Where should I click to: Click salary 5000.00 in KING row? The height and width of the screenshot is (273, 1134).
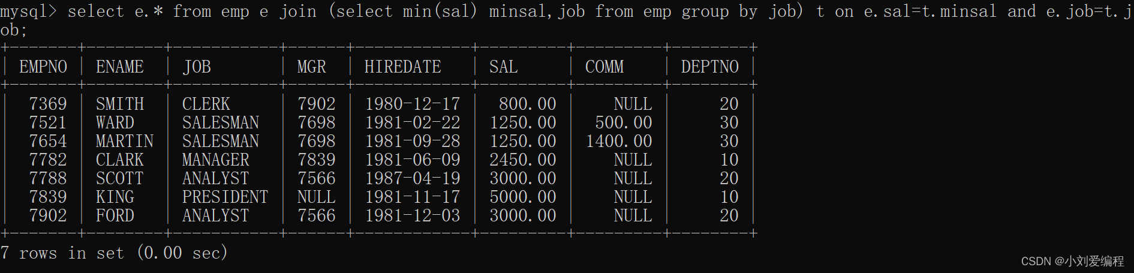coord(523,197)
